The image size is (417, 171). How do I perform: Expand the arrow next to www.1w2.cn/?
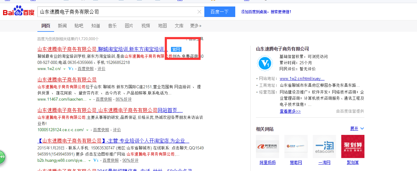point(65,69)
